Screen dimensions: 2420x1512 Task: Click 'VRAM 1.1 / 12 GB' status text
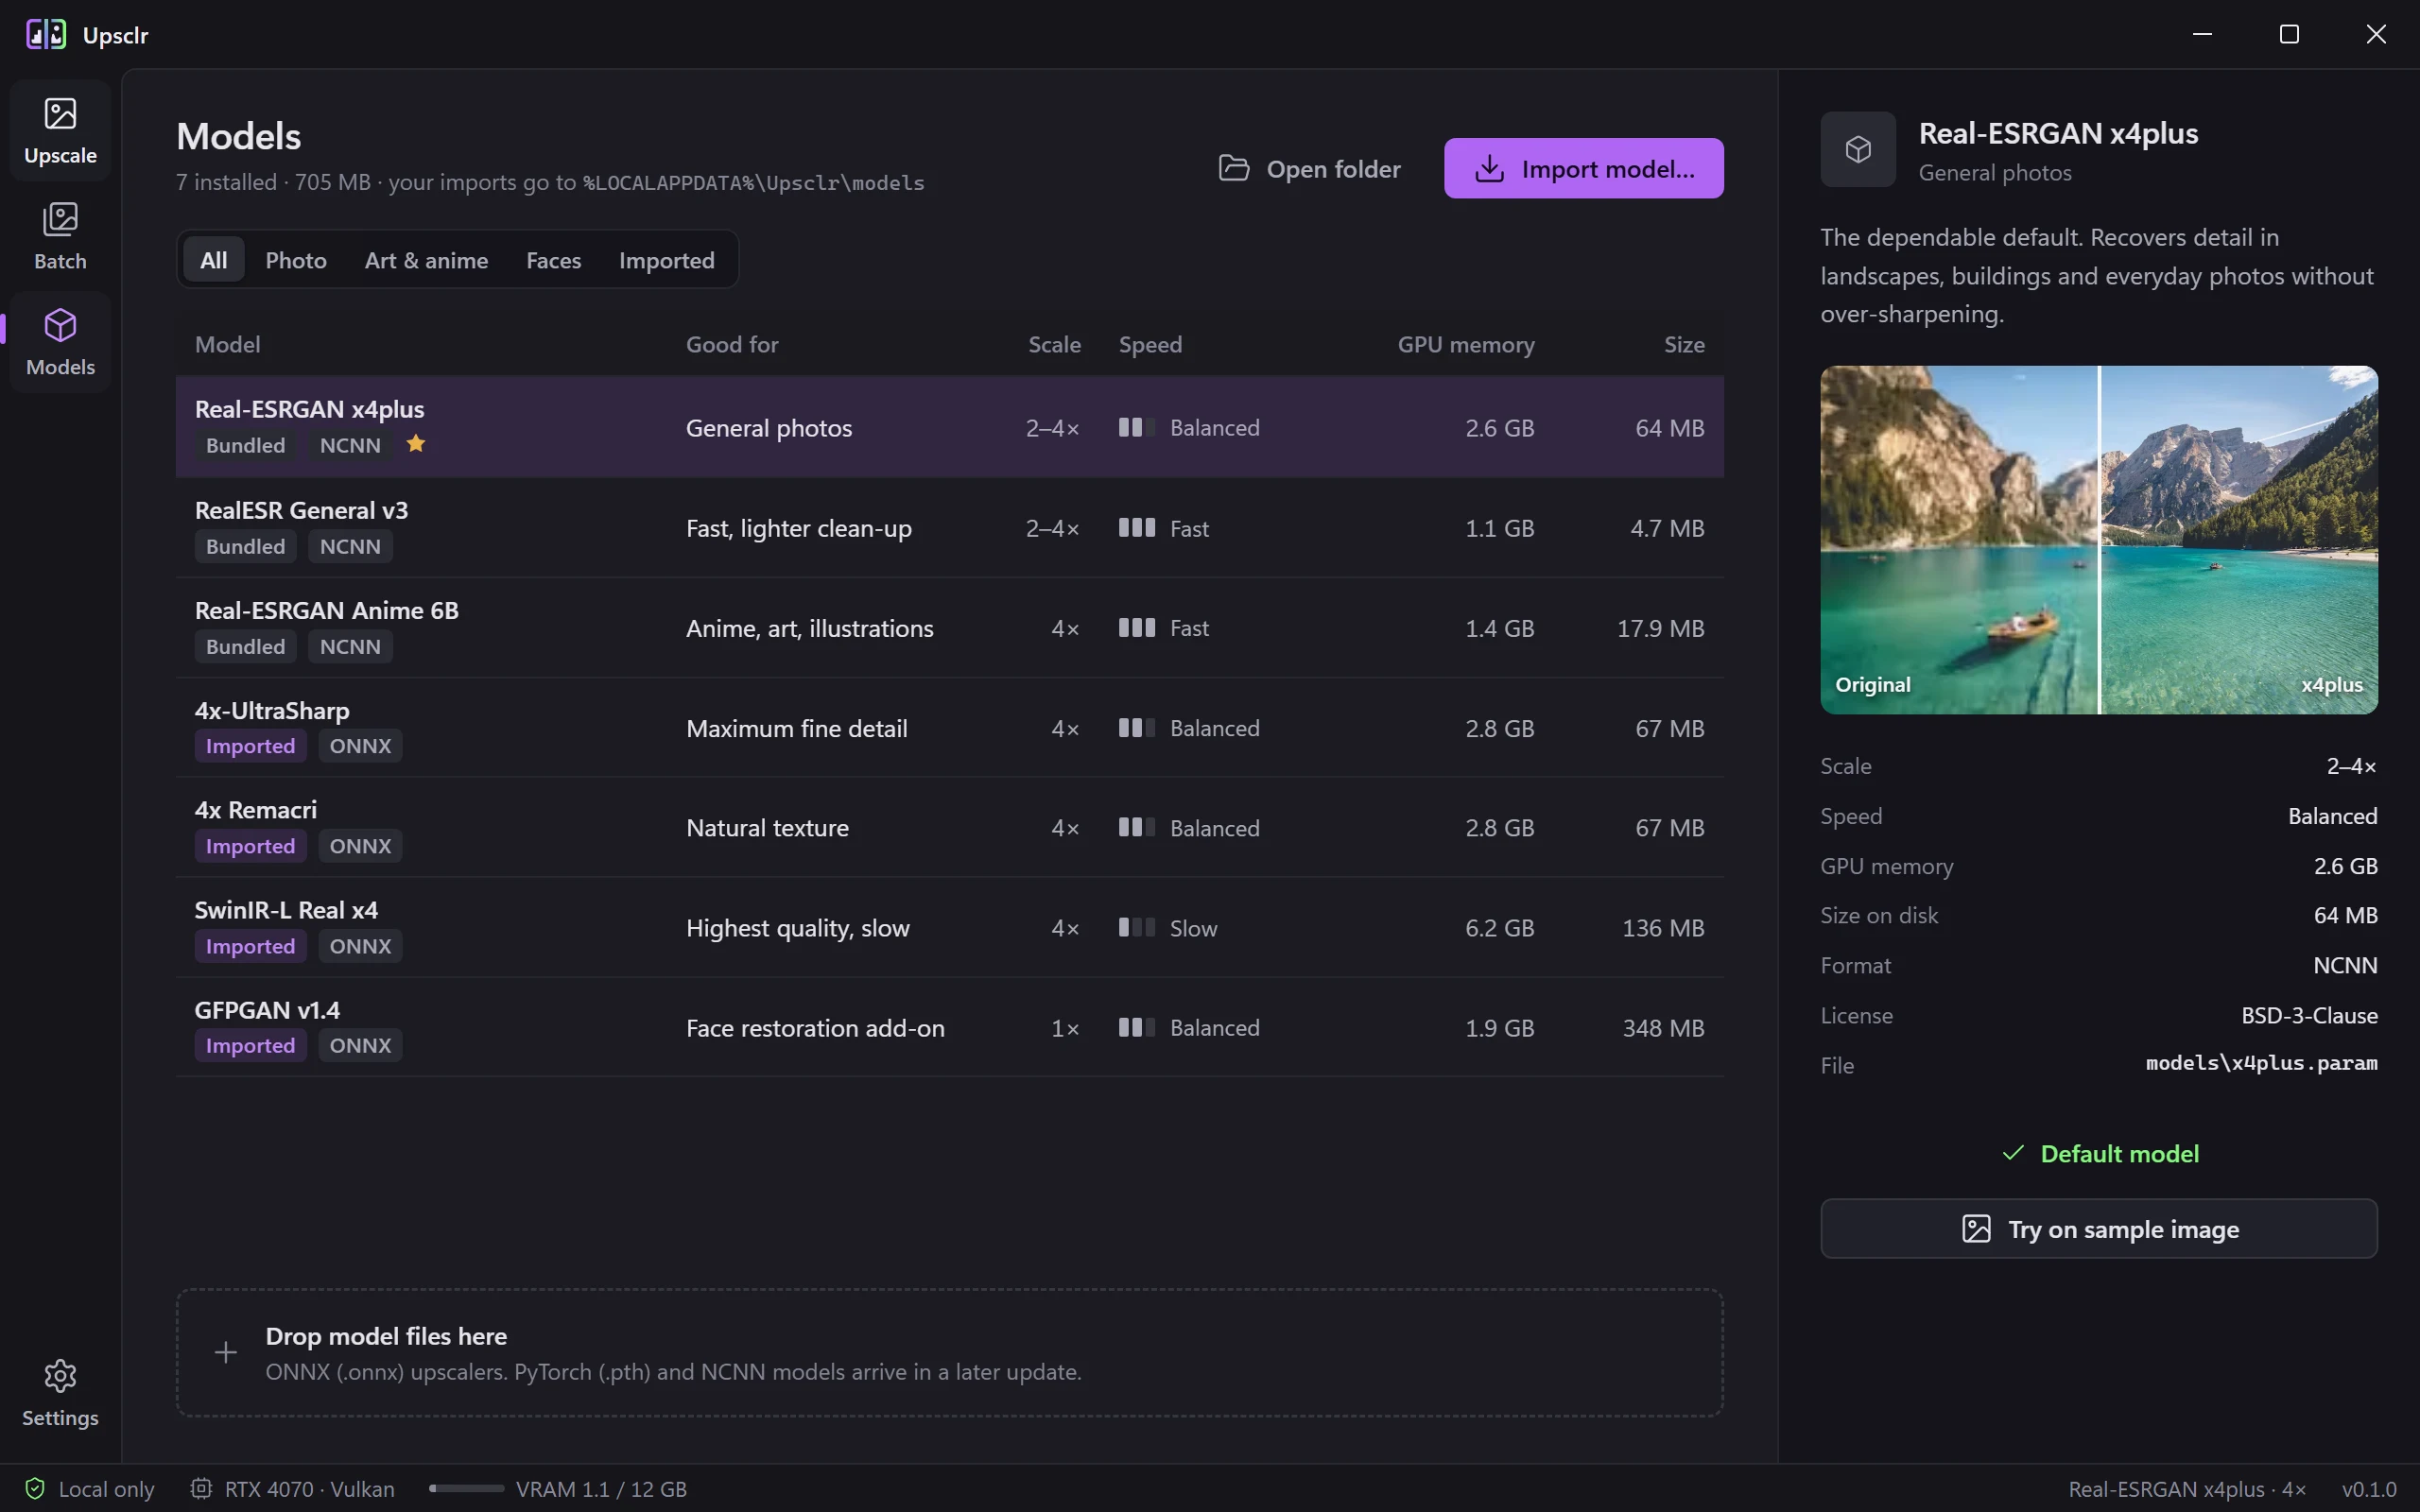click(601, 1488)
